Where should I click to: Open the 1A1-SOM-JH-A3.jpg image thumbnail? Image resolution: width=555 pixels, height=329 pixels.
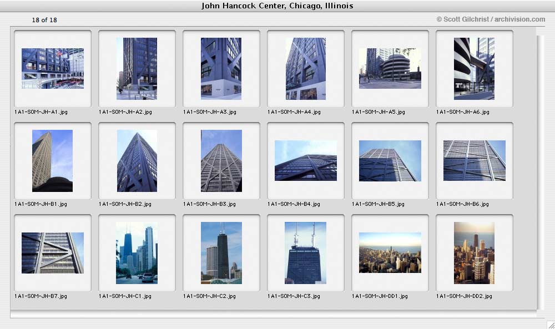pos(221,69)
